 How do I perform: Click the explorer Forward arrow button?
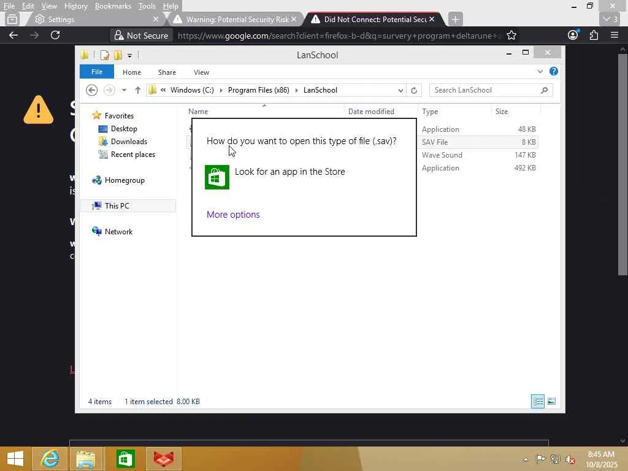point(109,90)
